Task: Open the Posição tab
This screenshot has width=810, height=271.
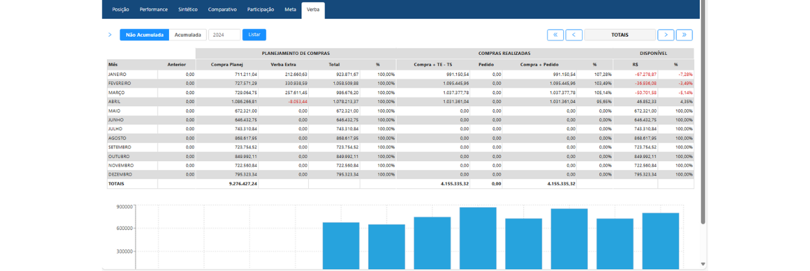Action: coord(121,9)
